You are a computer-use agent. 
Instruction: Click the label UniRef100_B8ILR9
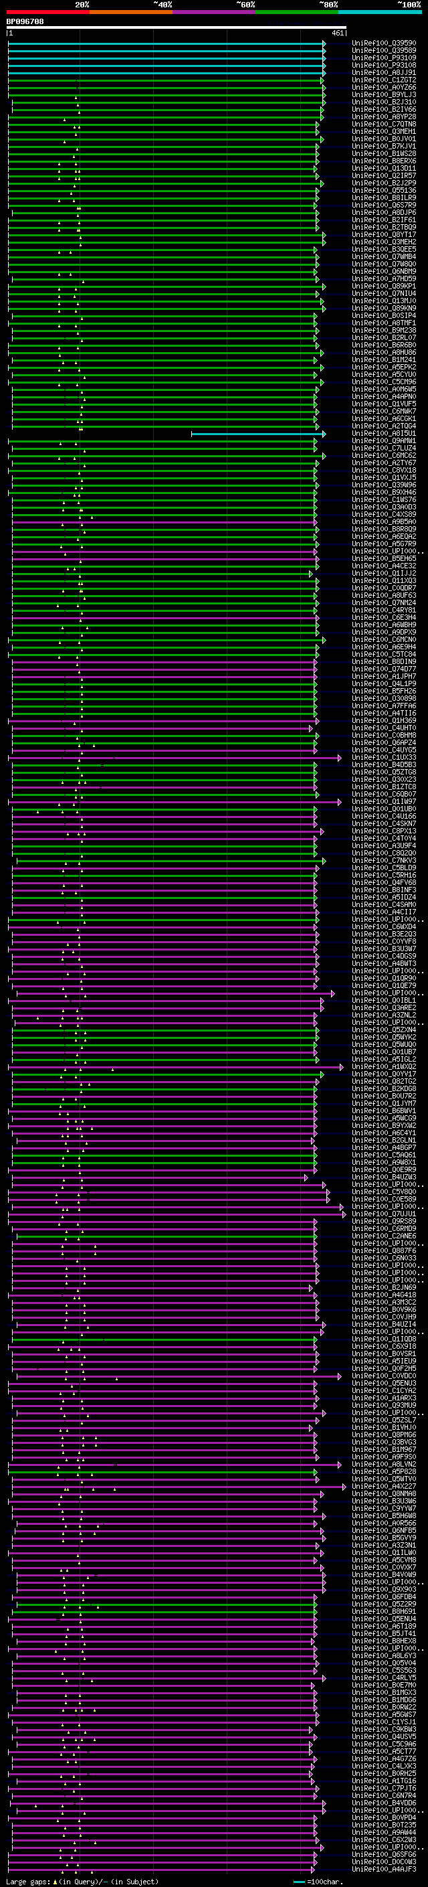point(384,197)
